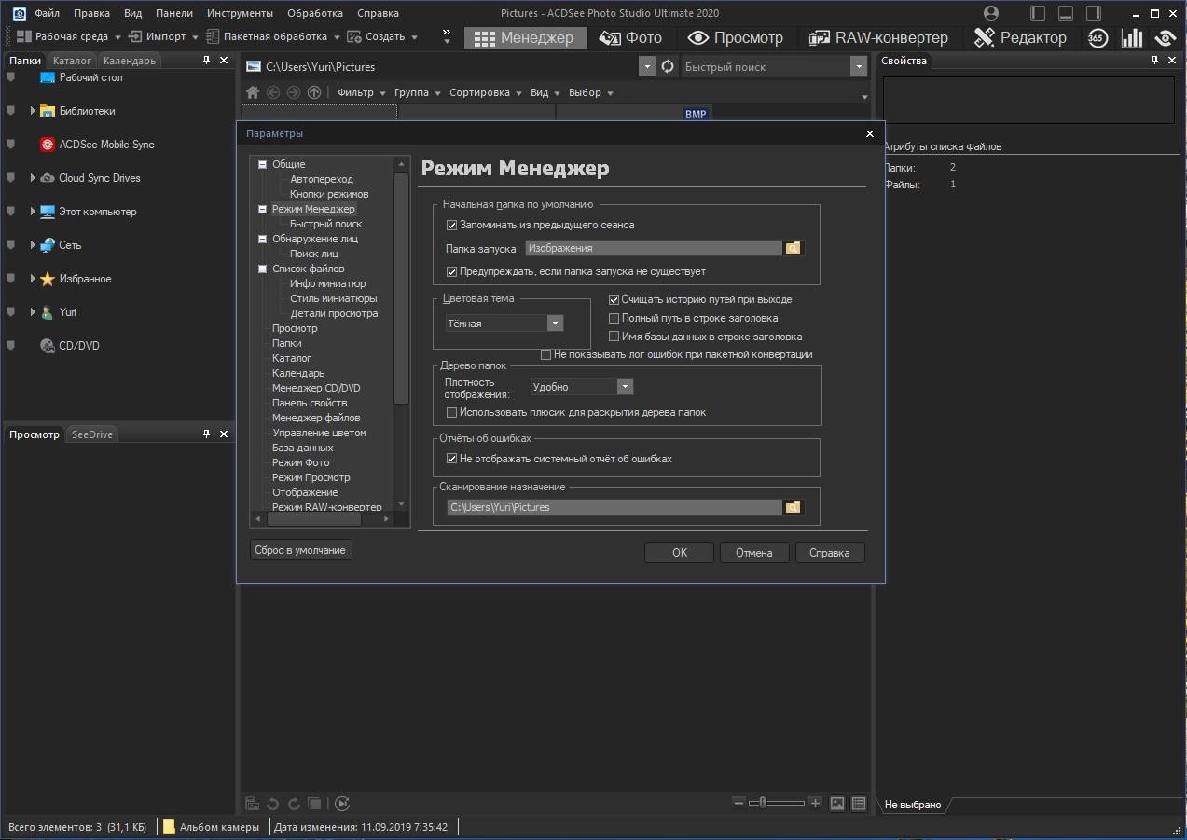This screenshot has width=1187, height=840.
Task: Browse for startup folder icon
Action: point(794,248)
